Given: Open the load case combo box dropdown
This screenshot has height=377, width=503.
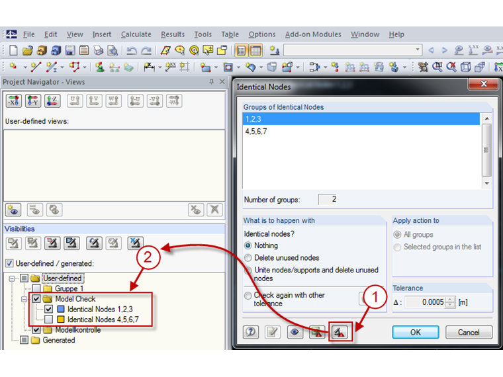Looking at the screenshot, I should pyautogui.click(x=418, y=50).
